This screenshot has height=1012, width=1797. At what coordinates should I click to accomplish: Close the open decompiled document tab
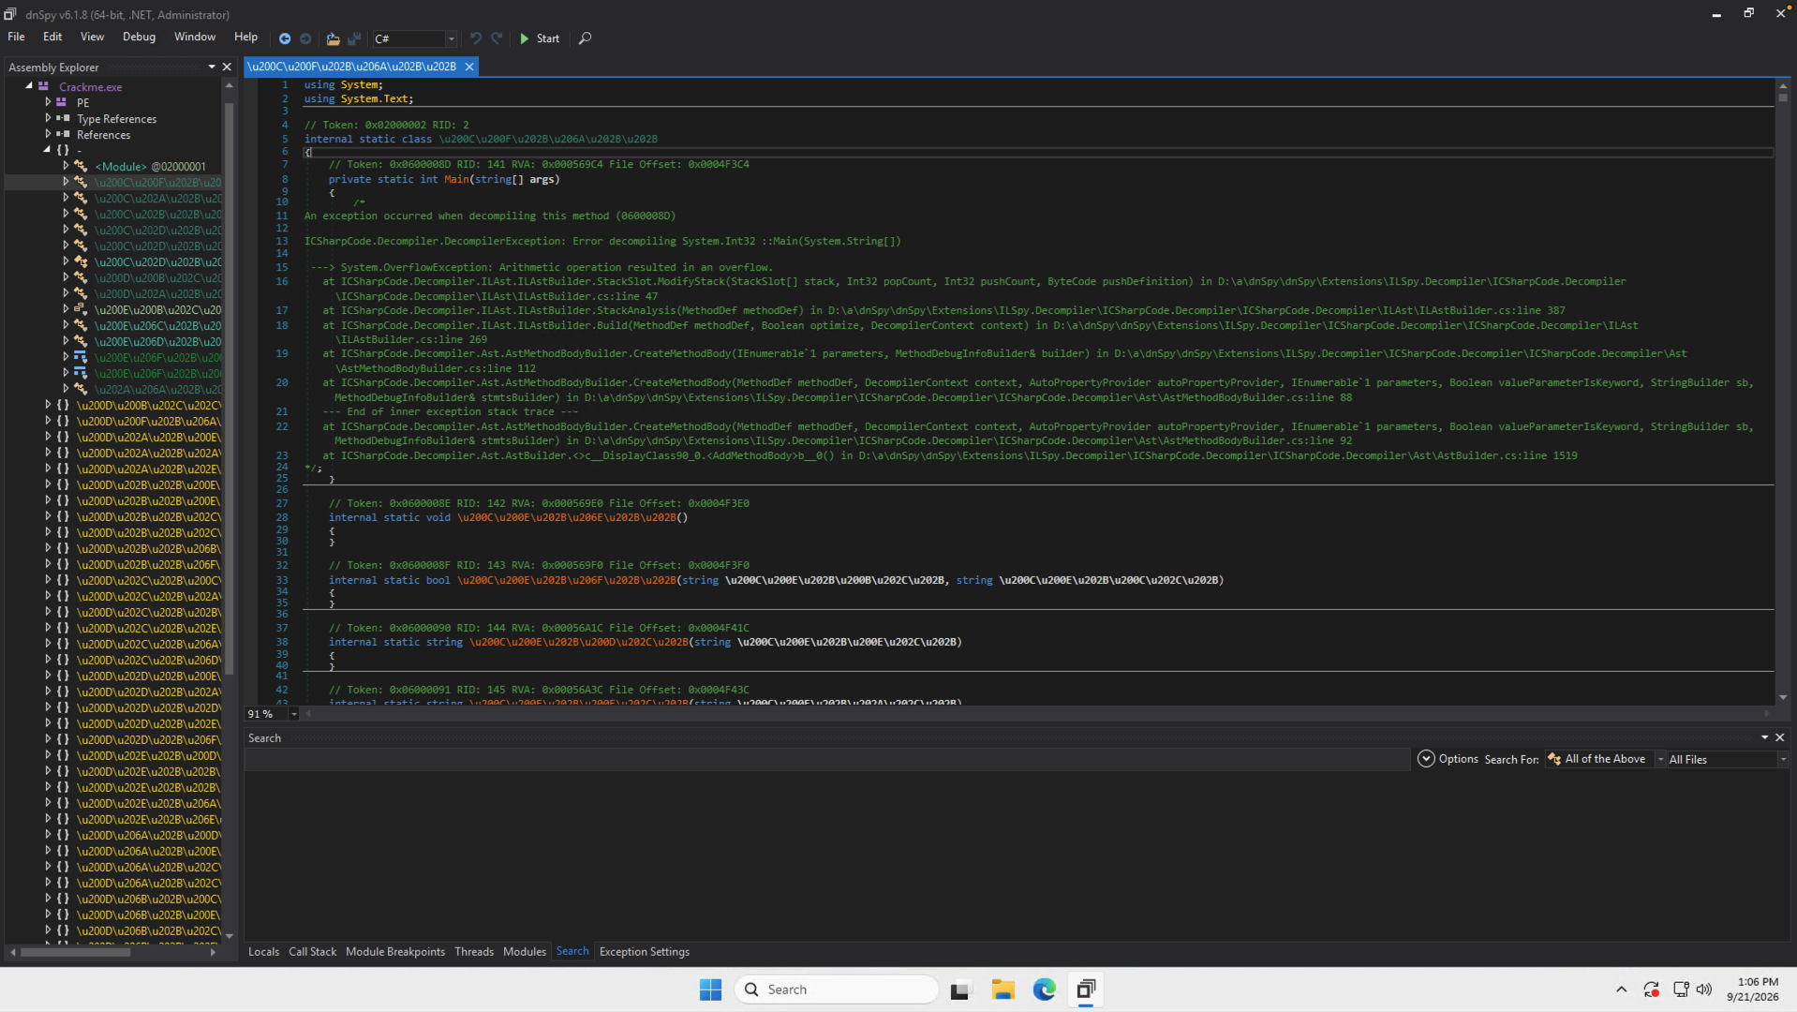pos(469,67)
